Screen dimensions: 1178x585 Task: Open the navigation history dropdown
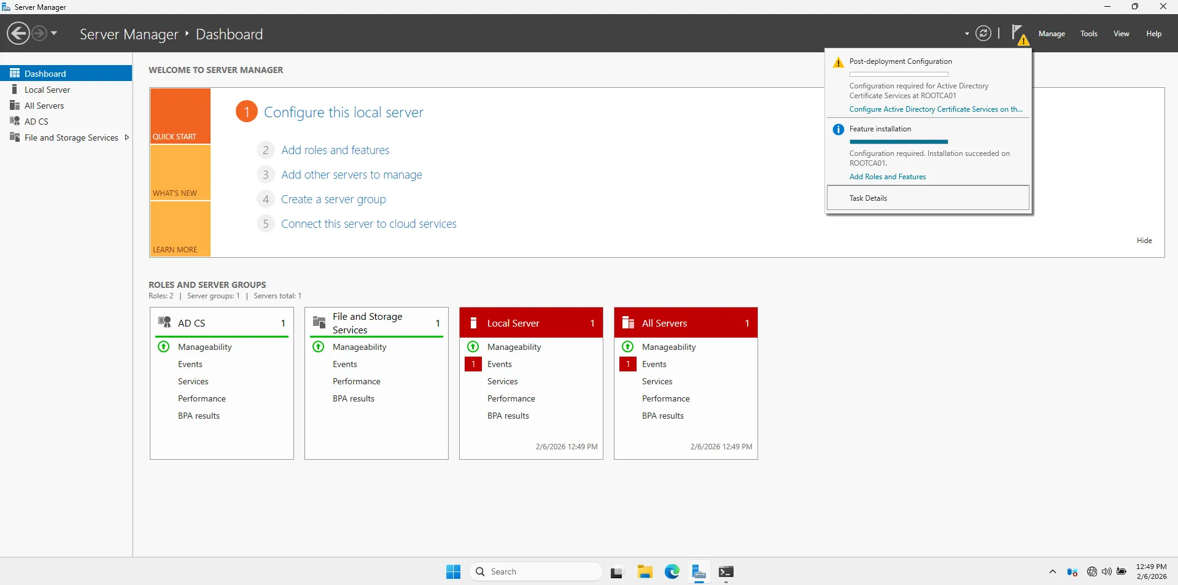[x=54, y=33]
